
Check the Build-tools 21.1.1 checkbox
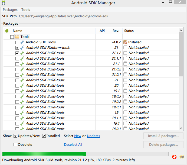[17, 59]
